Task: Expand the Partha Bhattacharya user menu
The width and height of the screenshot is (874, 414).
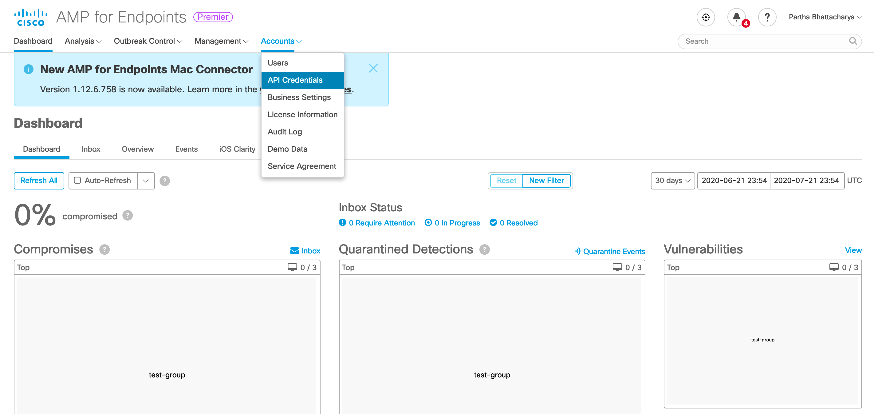Action: pos(825,17)
